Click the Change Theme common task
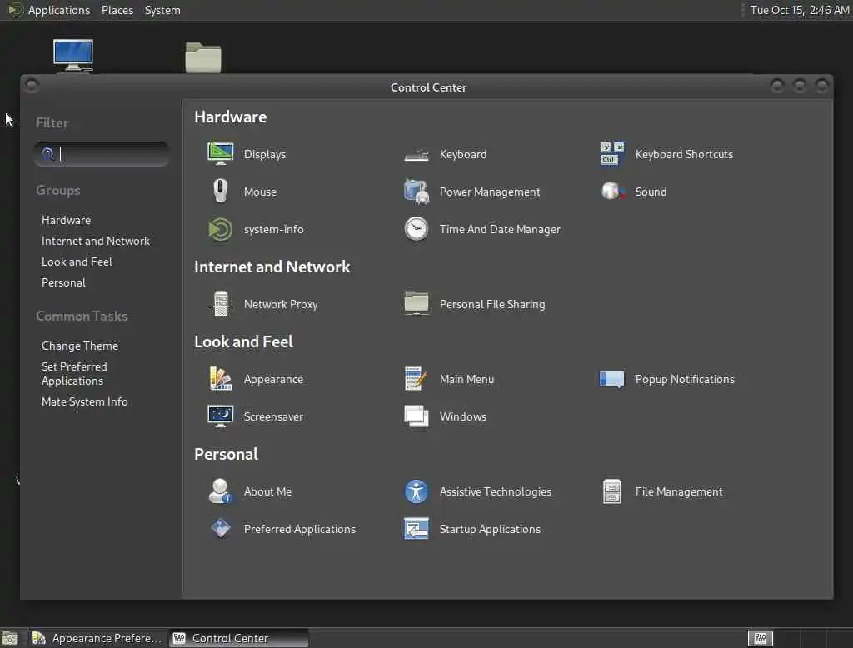The height and width of the screenshot is (648, 853). [80, 346]
